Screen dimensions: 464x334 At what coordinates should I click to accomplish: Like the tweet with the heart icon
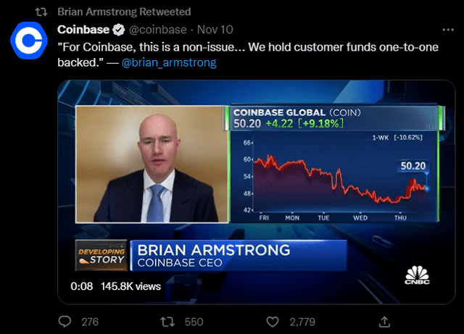(x=273, y=322)
